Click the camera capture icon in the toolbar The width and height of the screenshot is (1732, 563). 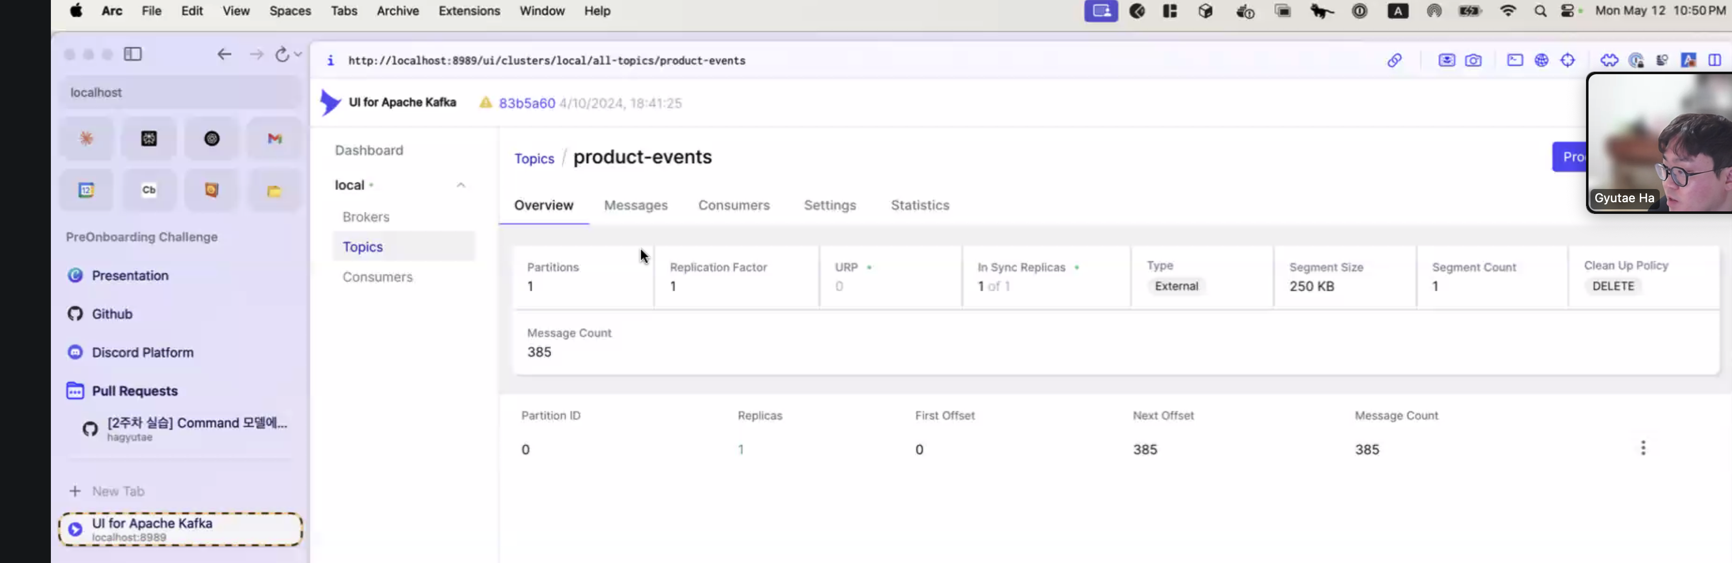coord(1473,60)
